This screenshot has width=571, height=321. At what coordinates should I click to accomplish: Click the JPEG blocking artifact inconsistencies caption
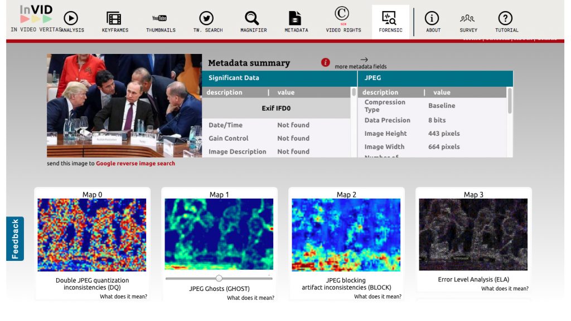coord(346,284)
